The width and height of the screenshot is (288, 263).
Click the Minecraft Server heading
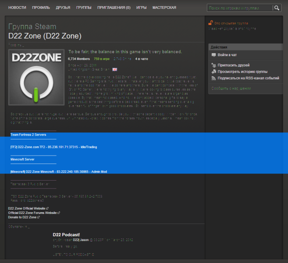[22, 159]
